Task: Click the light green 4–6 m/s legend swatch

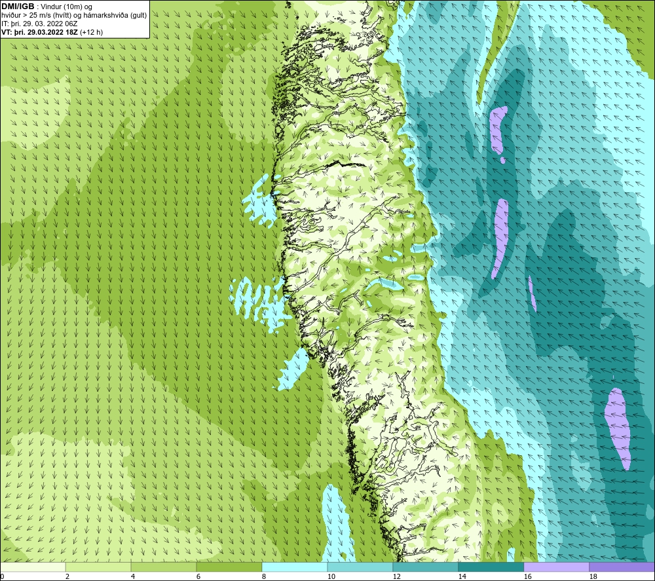Action: coord(164,567)
